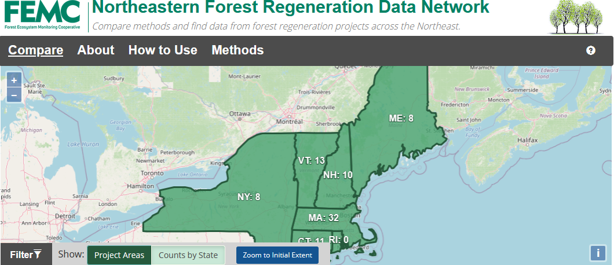Navigate to the Methods page
The image size is (614, 265).
click(237, 50)
